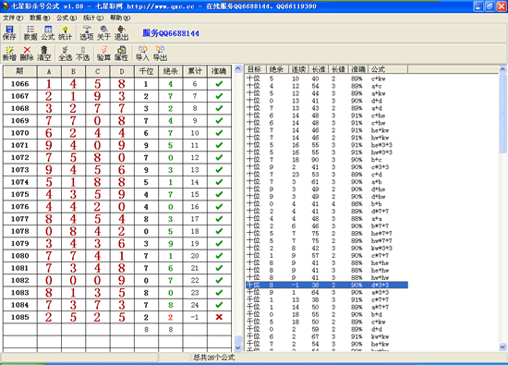Viewport: 508px width, 365px height.
Task: Click the 全选 (Select all) icon
Action: (x=66, y=54)
